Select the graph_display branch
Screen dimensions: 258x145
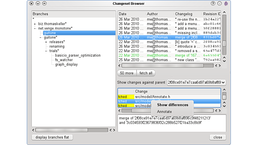click(66, 64)
